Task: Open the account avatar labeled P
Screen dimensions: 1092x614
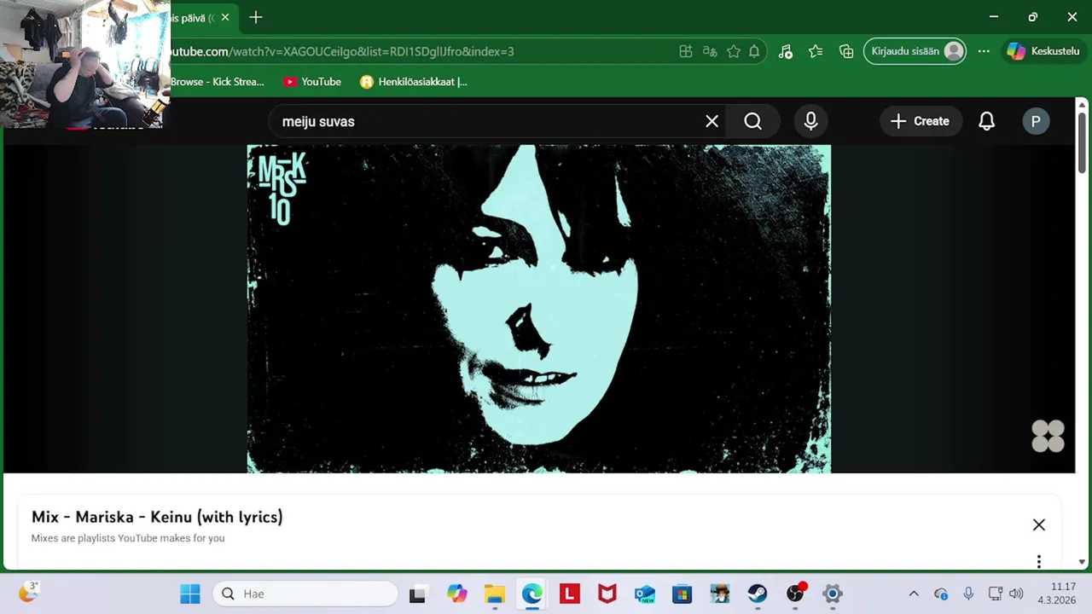Action: (x=1036, y=121)
